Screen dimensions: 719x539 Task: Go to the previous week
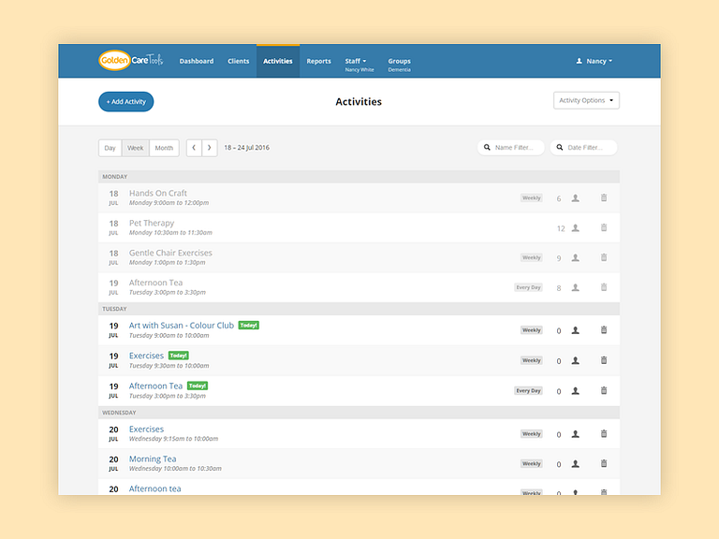click(194, 148)
